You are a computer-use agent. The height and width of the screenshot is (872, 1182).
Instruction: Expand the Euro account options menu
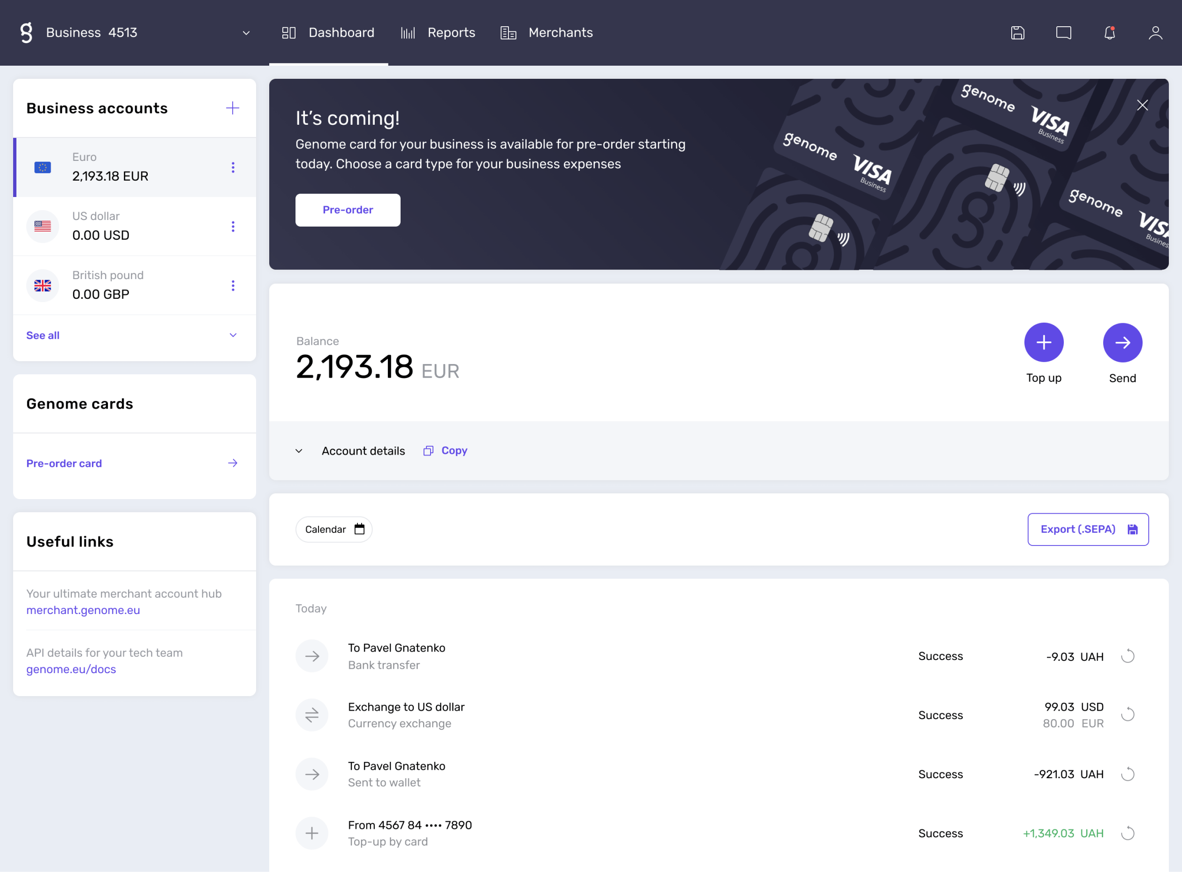(233, 167)
